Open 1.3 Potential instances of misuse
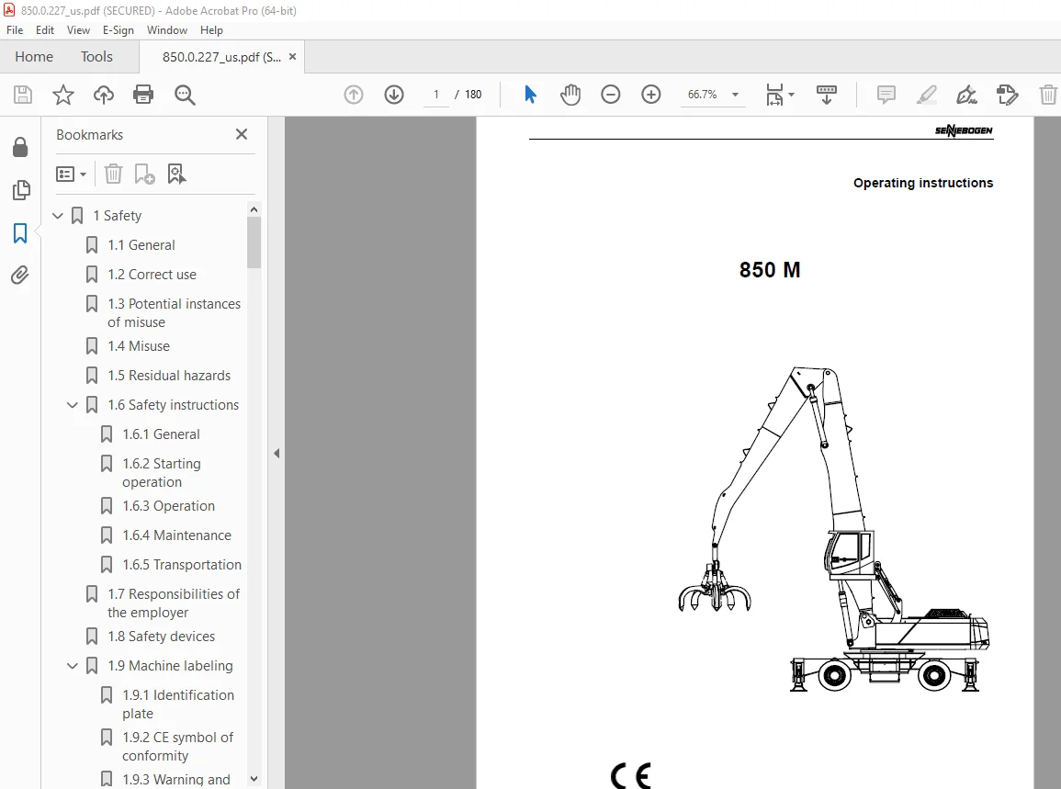The height and width of the screenshot is (789, 1061). [x=174, y=313]
